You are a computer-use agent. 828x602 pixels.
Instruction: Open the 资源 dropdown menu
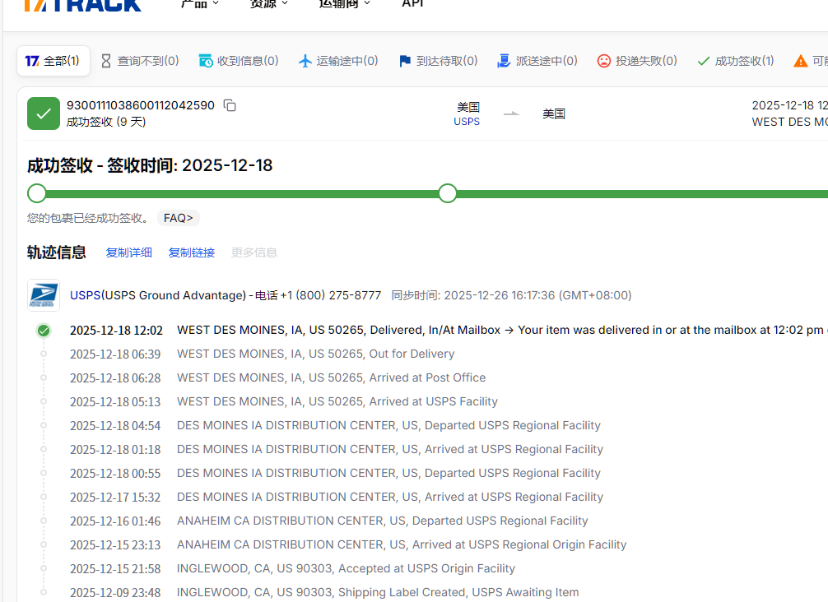pyautogui.click(x=269, y=3)
